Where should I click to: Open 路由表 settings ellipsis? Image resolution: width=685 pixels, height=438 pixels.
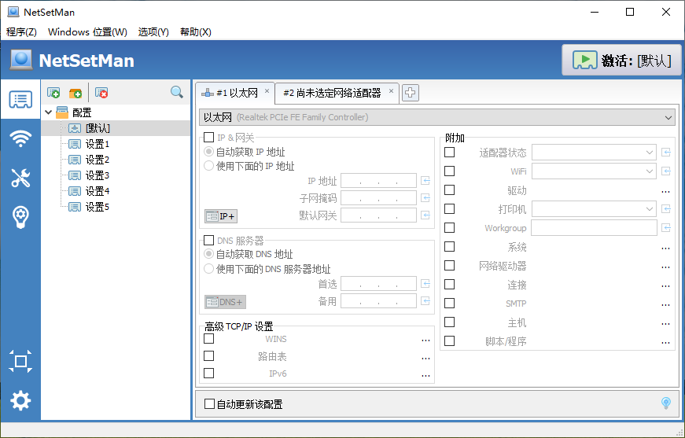pyautogui.click(x=426, y=358)
